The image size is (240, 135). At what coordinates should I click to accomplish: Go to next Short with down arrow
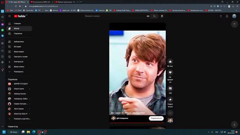(234, 124)
